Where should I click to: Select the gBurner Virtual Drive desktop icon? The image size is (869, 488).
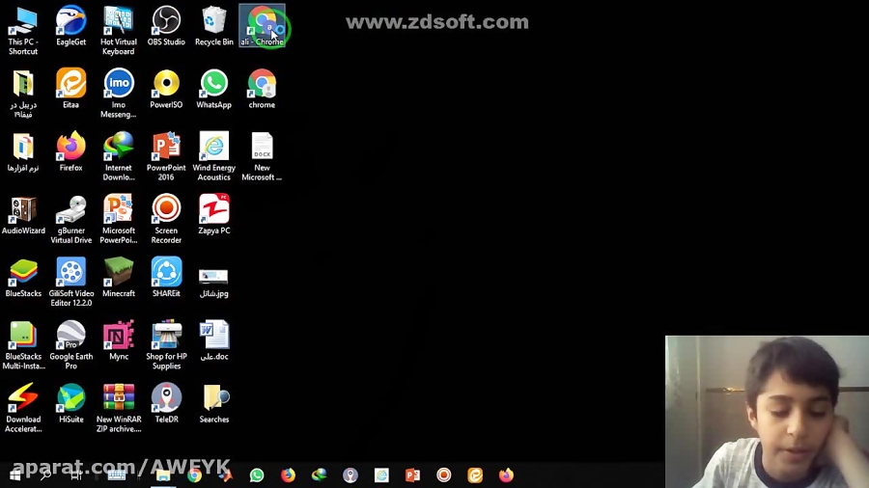pos(70,220)
